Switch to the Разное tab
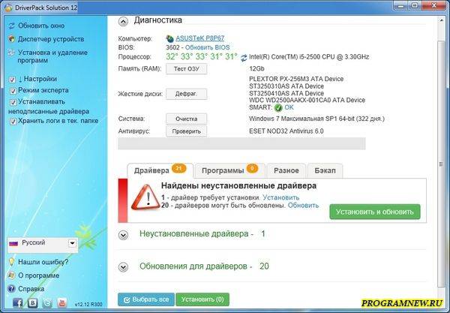This screenshot has width=450, height=313. pos(286,170)
